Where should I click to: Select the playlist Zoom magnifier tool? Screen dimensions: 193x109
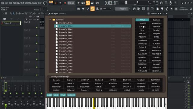31,13
